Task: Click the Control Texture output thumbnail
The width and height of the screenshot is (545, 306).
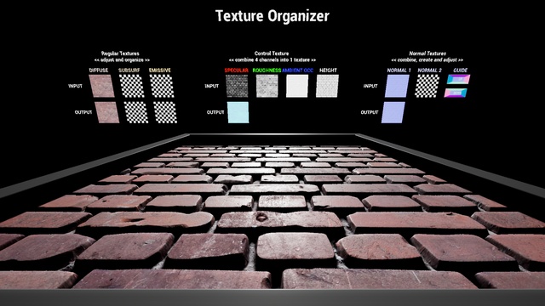Action: (238, 112)
